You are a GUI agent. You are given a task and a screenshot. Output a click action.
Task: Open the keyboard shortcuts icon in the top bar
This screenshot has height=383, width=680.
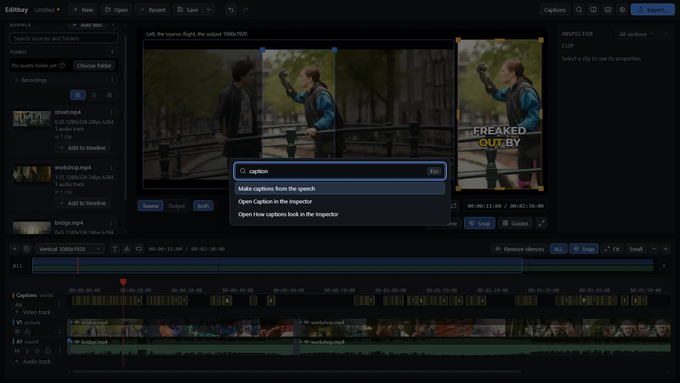(608, 10)
